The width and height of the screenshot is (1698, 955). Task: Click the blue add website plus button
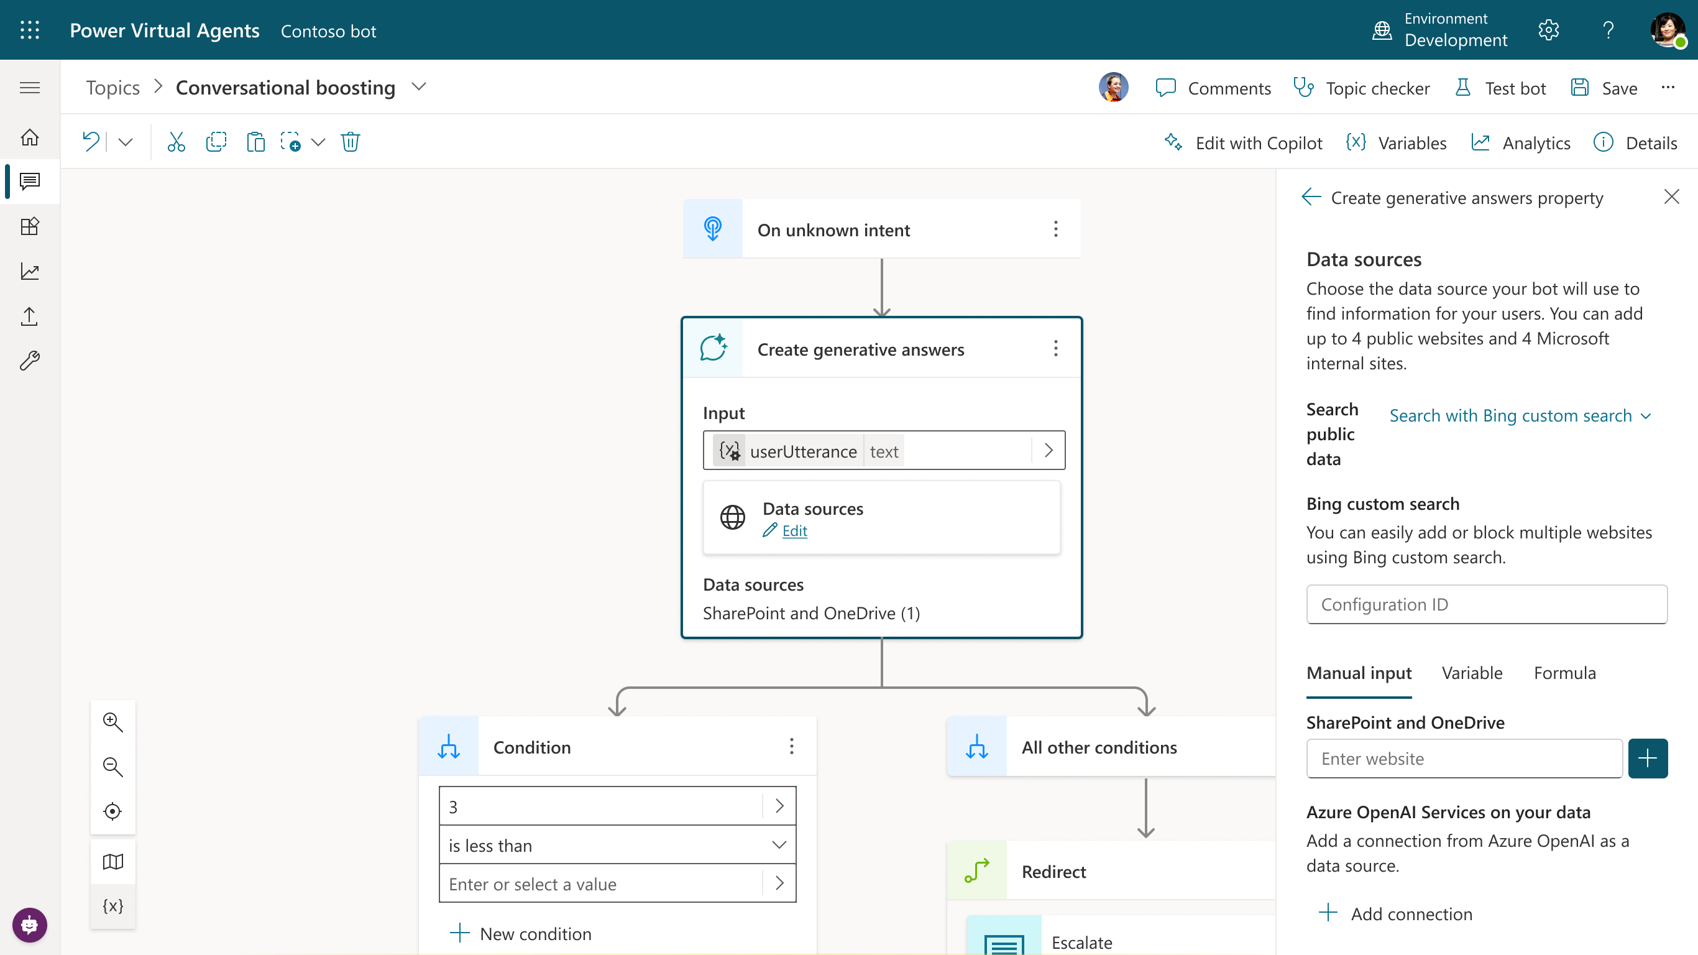pyautogui.click(x=1647, y=759)
